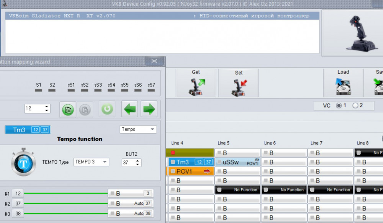The height and width of the screenshot is (223, 383).
Task: Go to next button with right arrow
Action: click(149, 109)
